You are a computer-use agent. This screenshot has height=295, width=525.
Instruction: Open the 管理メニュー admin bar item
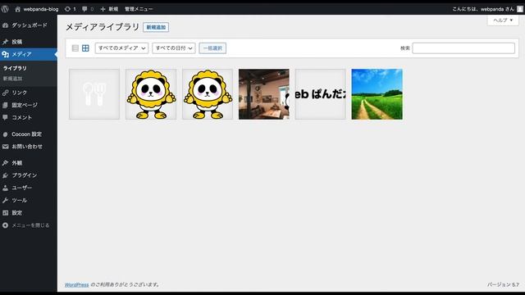(139, 9)
